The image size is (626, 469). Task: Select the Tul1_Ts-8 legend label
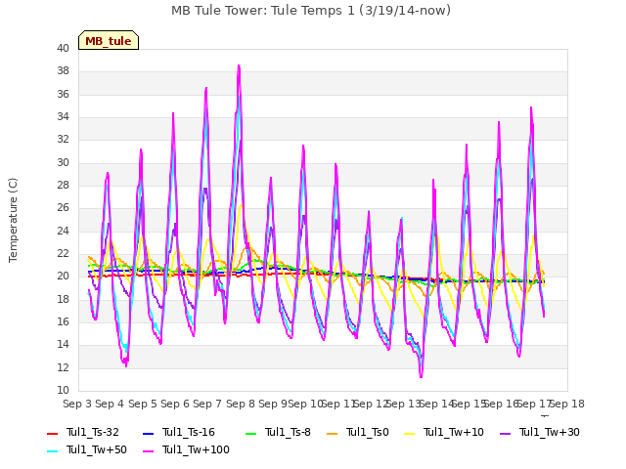288,432
